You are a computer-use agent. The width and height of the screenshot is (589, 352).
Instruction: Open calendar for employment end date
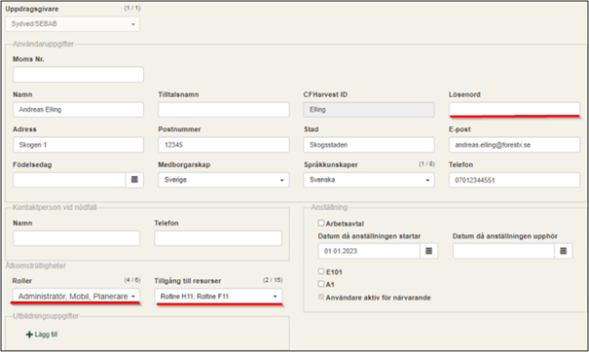tap(563, 251)
